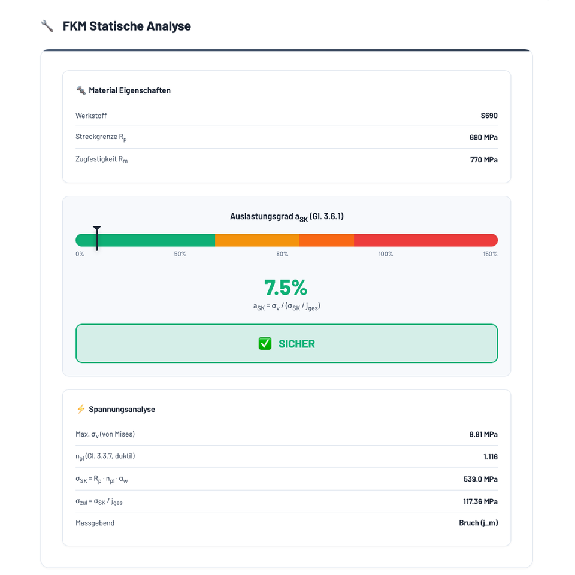Click the red segment of the gauge bar
This screenshot has height=575, width=575.
[x=425, y=240]
